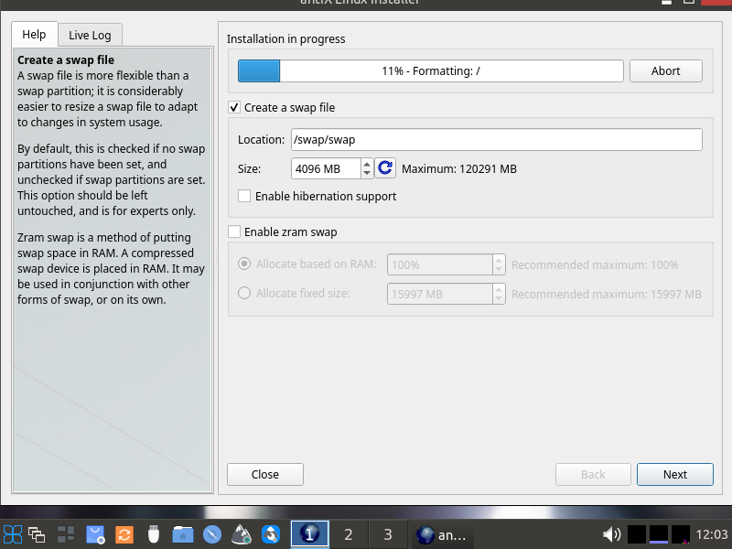The height and width of the screenshot is (549, 732).
Task: Uncheck Create a swap file
Action: (x=234, y=108)
